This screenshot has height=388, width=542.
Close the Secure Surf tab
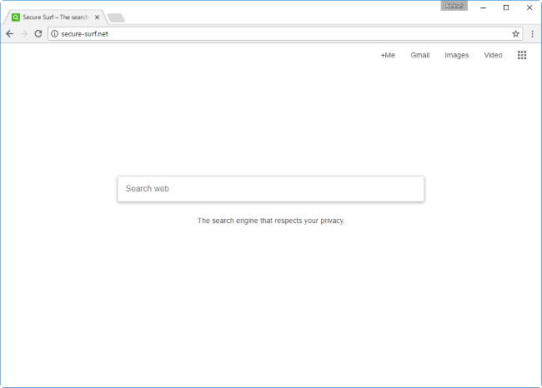tap(97, 17)
